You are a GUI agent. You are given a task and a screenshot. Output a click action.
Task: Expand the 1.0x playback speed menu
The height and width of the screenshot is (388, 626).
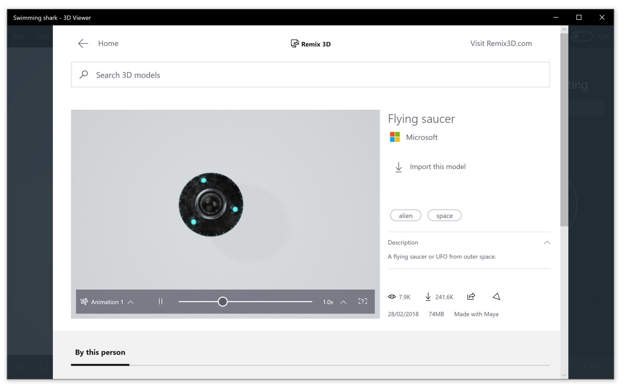click(x=343, y=302)
